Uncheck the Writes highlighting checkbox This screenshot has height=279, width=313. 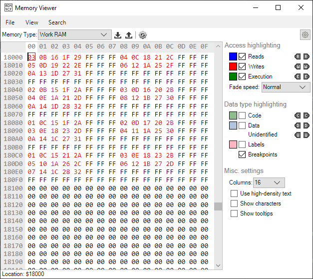coord(242,66)
